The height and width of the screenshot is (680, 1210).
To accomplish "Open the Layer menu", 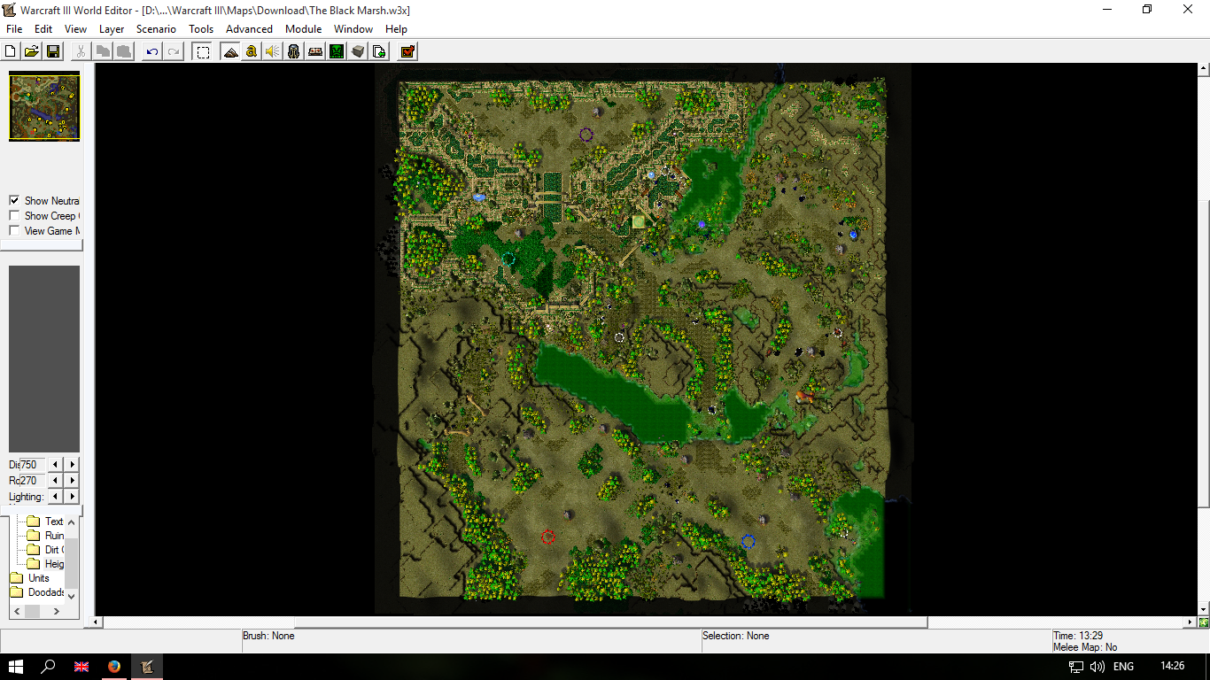I will 112,29.
